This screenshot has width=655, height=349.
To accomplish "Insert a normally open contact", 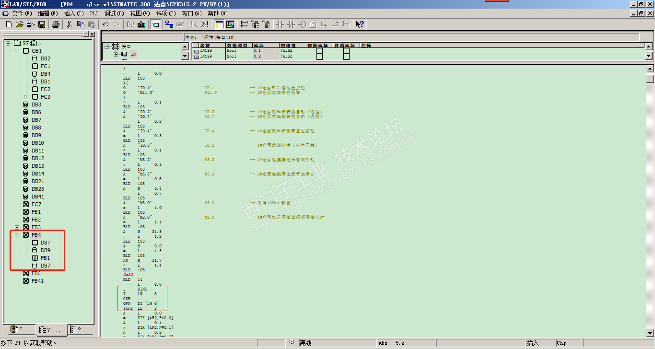I will point(280,24).
